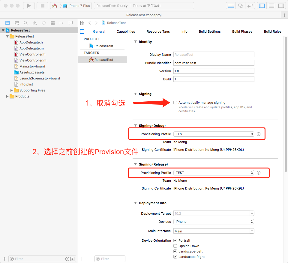Viewport: 288px width, 263px height.
Task: Open Devices dropdown
Action: (214, 222)
